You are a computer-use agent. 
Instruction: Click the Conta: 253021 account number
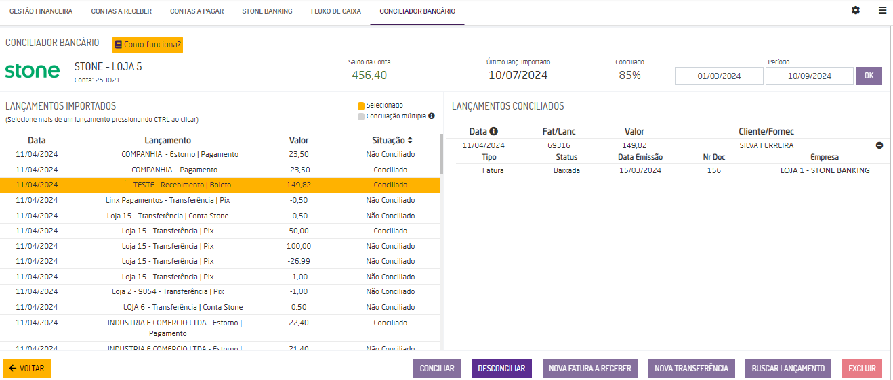pyautogui.click(x=97, y=80)
